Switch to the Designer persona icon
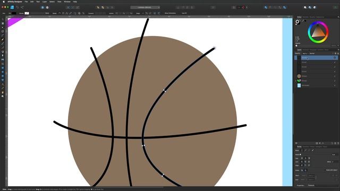 12,7
